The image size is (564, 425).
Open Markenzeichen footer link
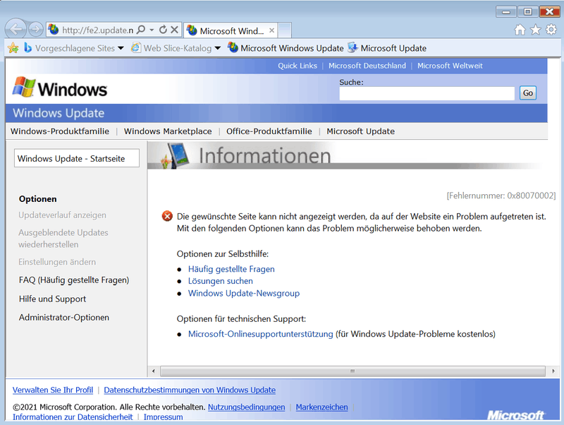(322, 407)
